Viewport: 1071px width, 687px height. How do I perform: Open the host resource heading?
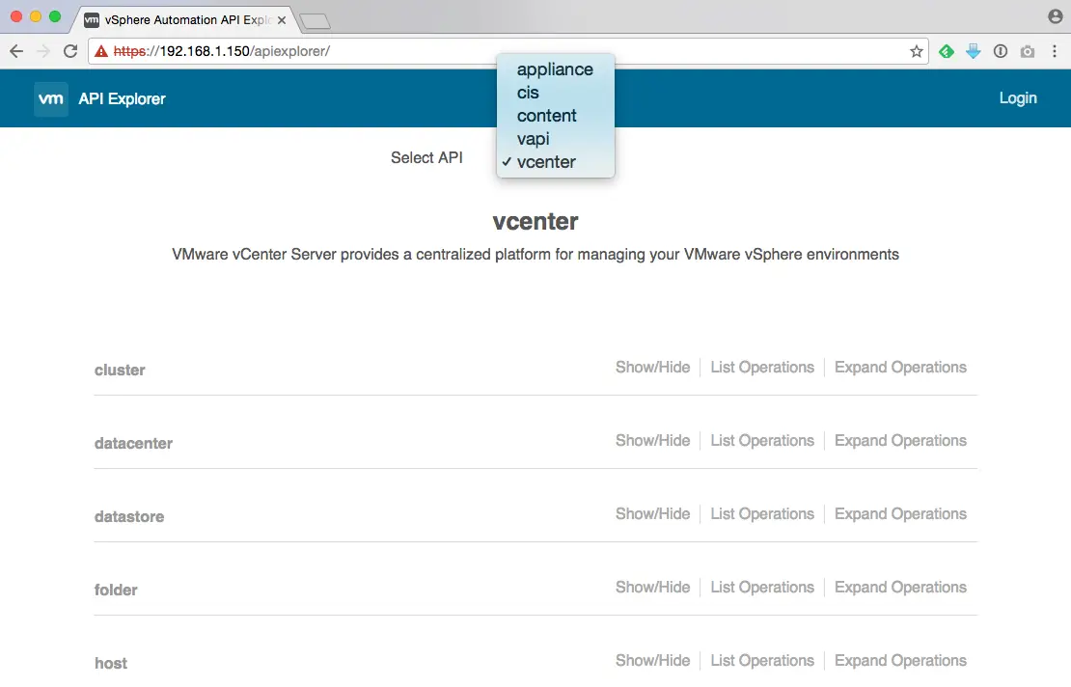111,663
